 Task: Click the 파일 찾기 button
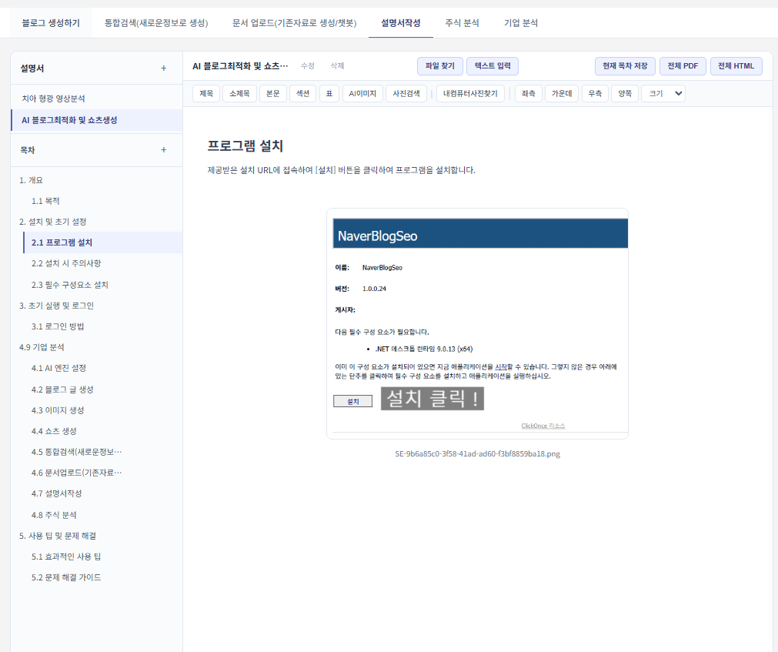pos(440,66)
